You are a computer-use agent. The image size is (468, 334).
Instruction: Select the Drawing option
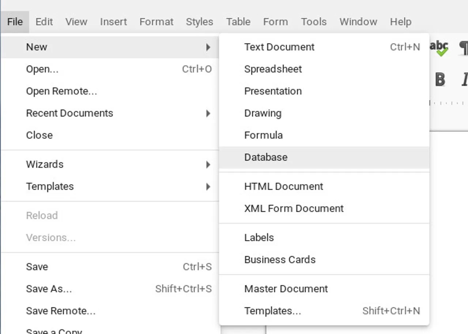click(x=263, y=113)
